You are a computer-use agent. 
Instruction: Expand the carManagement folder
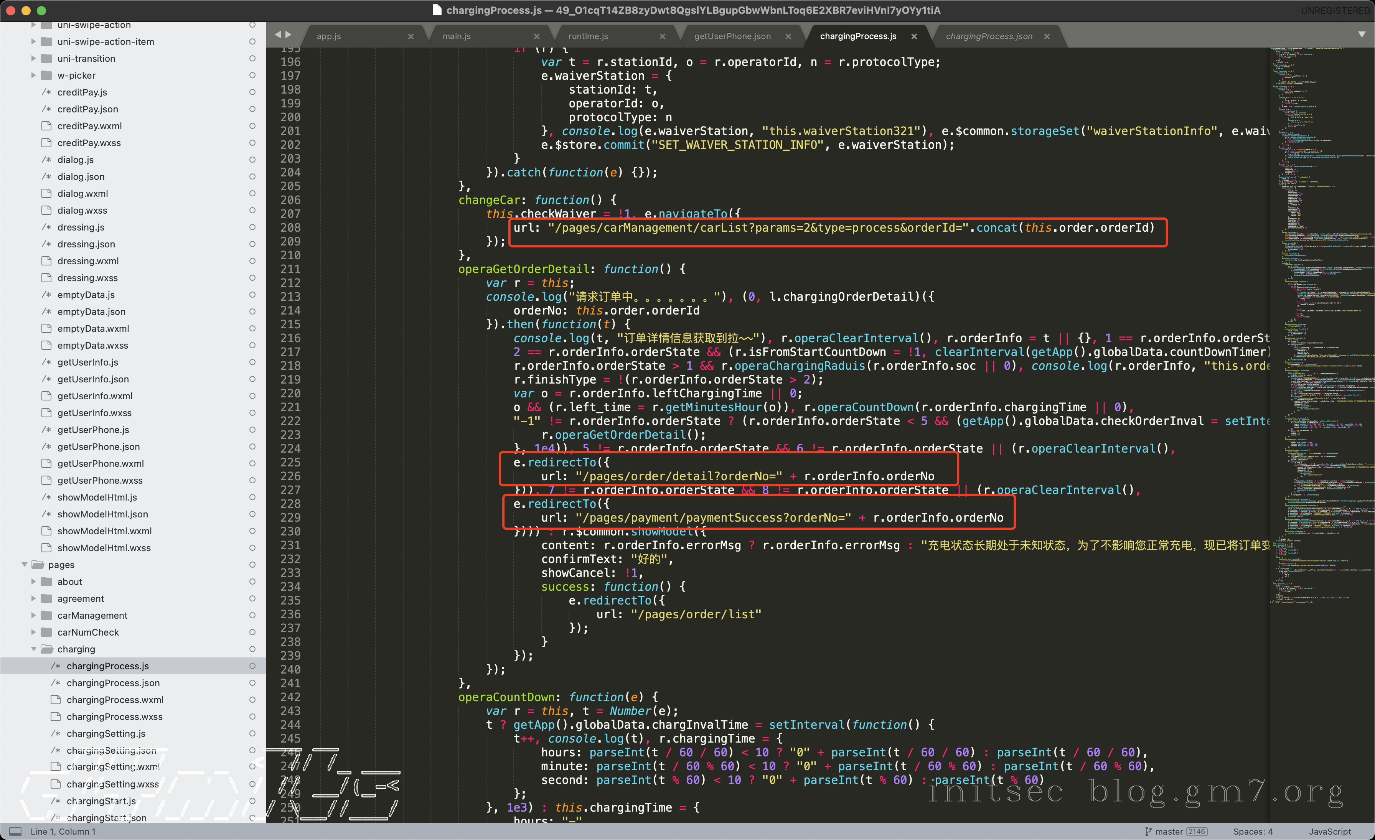tap(33, 615)
